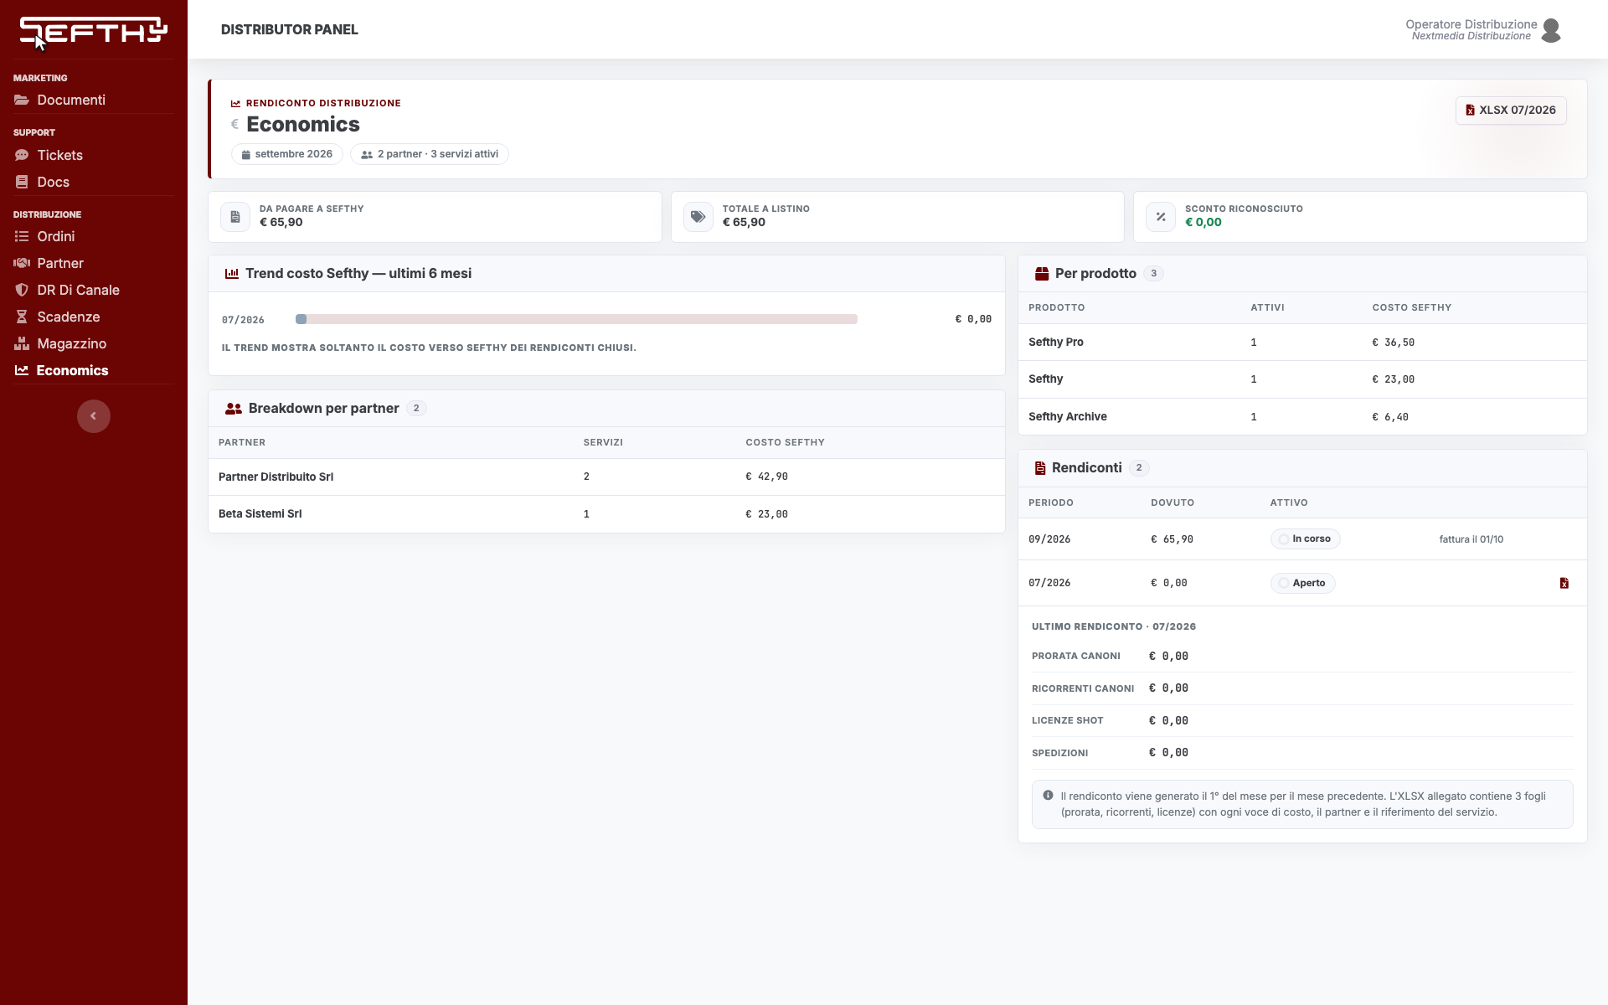Click the Sconto riconosciuto percent icon
This screenshot has width=1608, height=1005.
[x=1161, y=217]
